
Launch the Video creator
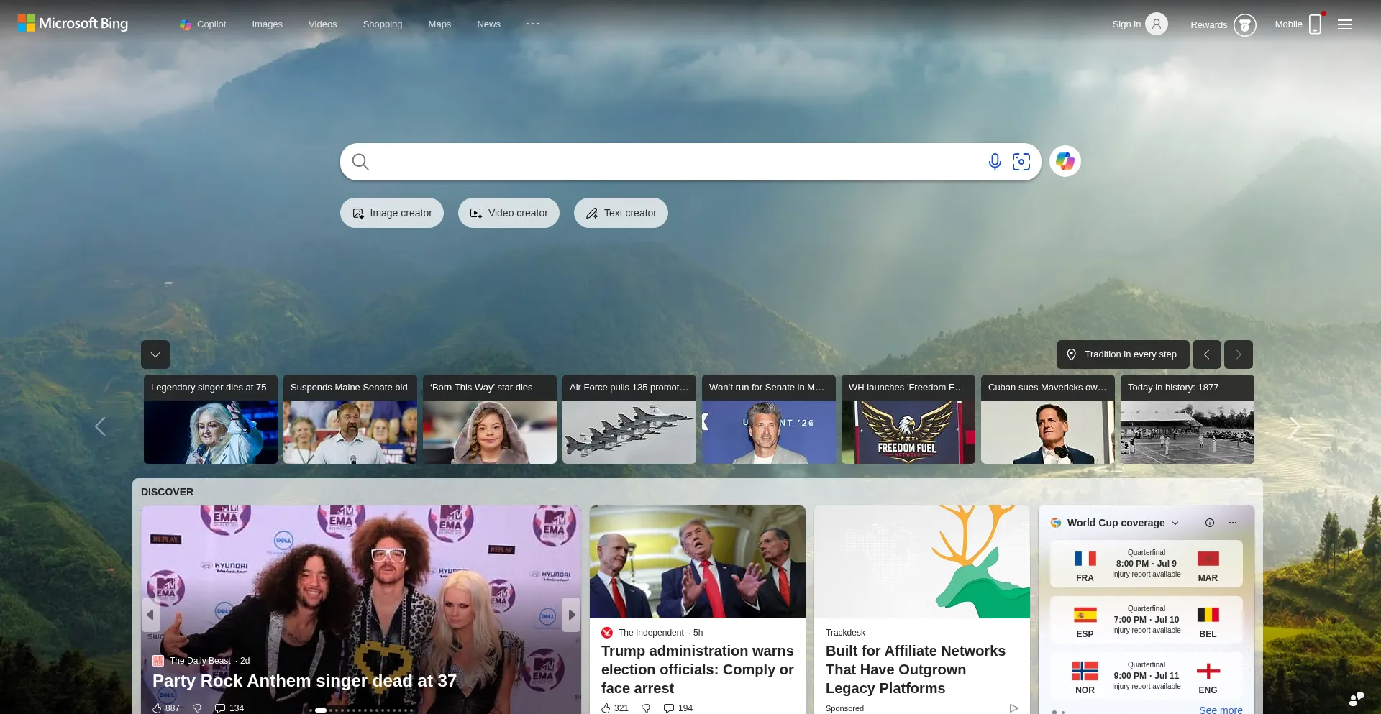(x=509, y=213)
